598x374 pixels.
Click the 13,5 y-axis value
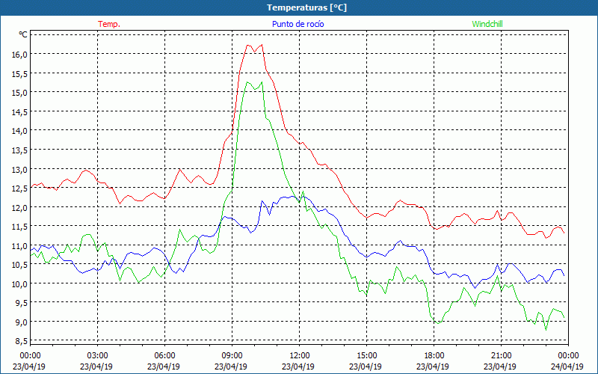coord(20,150)
